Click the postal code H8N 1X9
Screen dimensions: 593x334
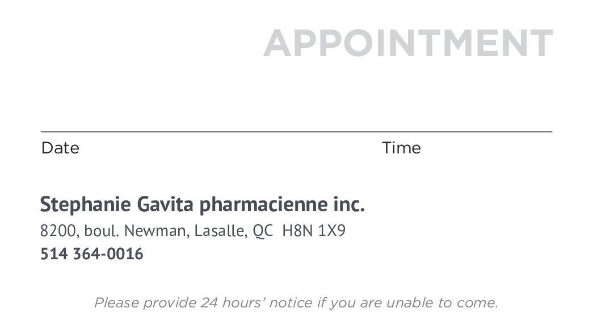click(314, 231)
